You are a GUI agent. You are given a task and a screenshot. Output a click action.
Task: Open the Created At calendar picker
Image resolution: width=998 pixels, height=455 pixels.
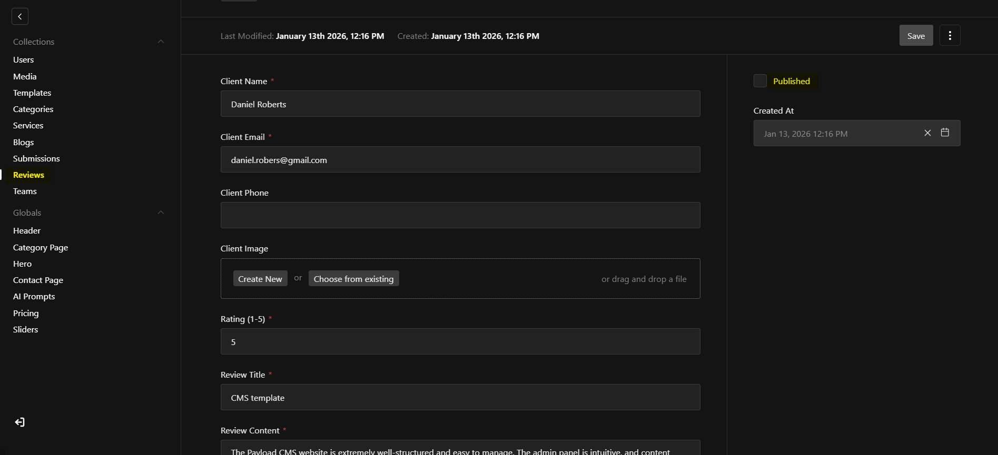(x=945, y=133)
